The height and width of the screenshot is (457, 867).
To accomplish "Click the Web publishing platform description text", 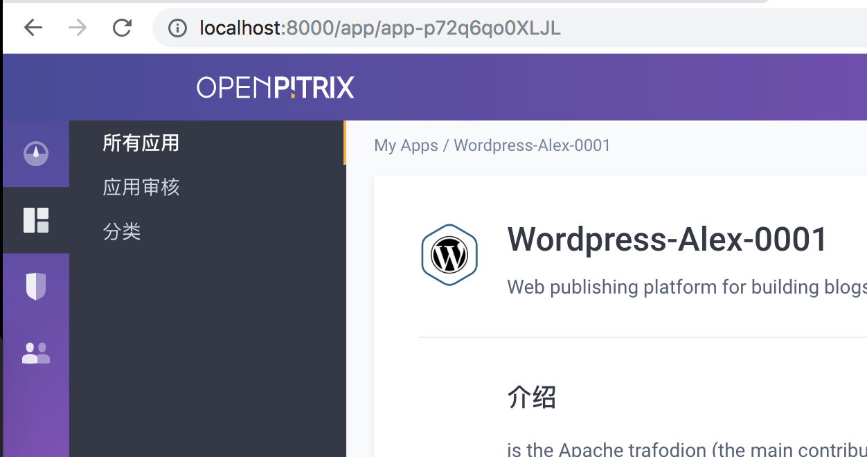I will pyautogui.click(x=686, y=287).
